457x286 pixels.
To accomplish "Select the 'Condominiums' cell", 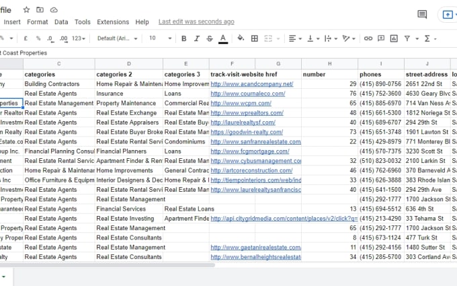I will pyautogui.click(x=186, y=141).
